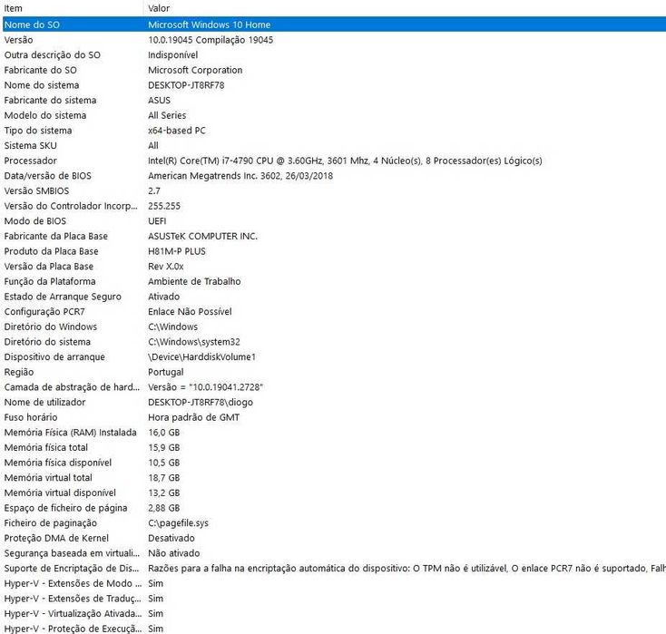Select the "Diretório do sistema" row
Viewport: 666px width, 634px height.
(x=334, y=342)
